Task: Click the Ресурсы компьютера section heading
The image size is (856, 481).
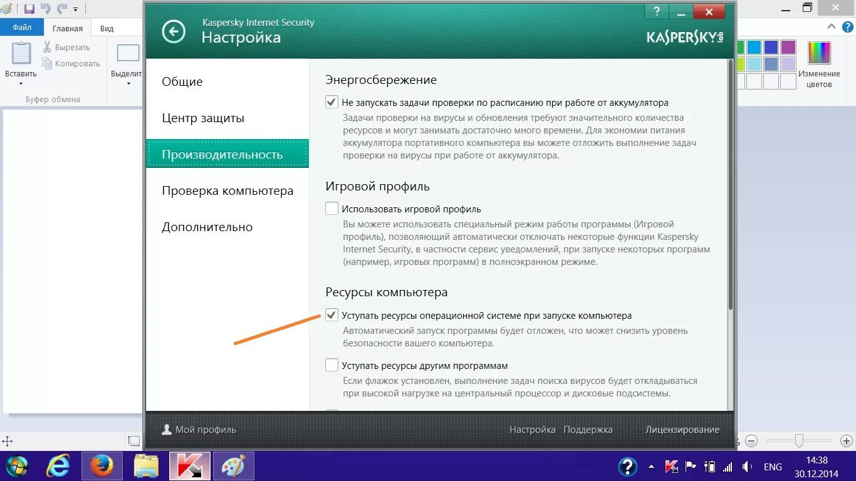Action: 387,292
